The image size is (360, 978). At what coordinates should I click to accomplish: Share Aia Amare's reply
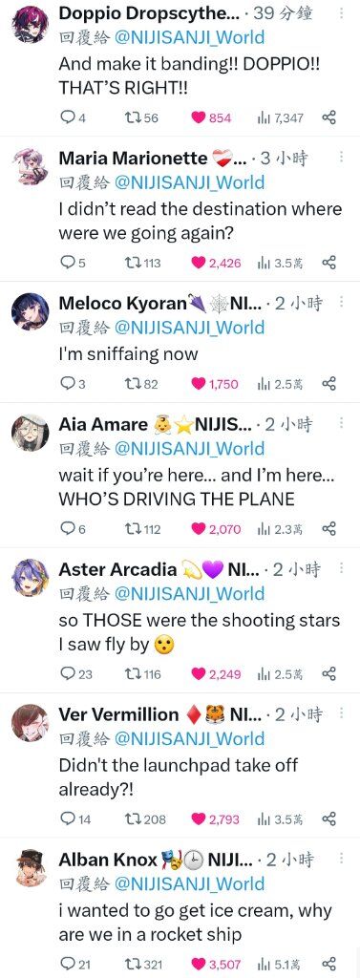coord(328,529)
